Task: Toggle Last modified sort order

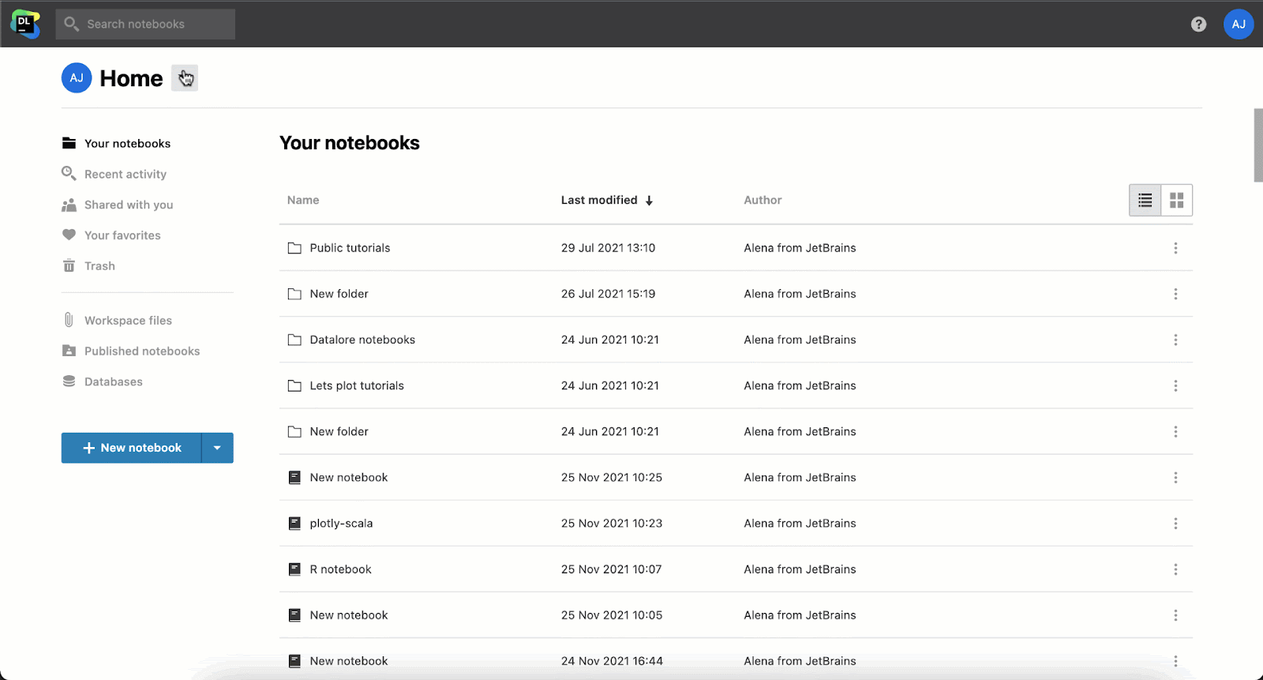Action: pyautogui.click(x=606, y=201)
